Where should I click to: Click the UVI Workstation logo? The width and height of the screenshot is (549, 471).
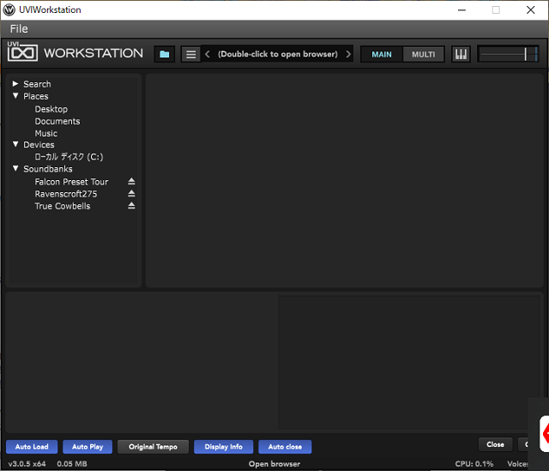75,52
